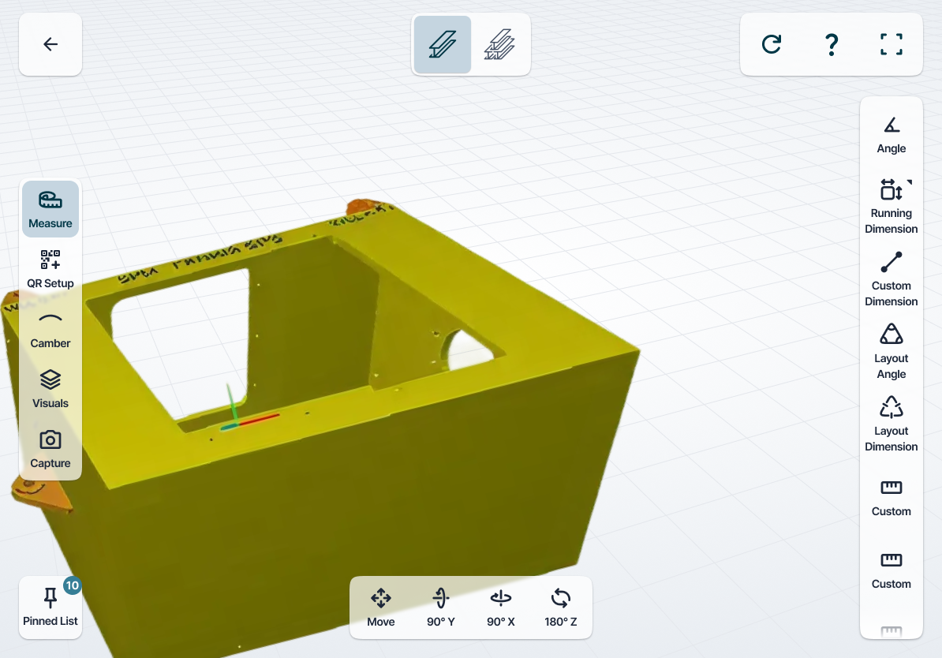
Task: Go back using the arrow button
Action: click(x=50, y=44)
